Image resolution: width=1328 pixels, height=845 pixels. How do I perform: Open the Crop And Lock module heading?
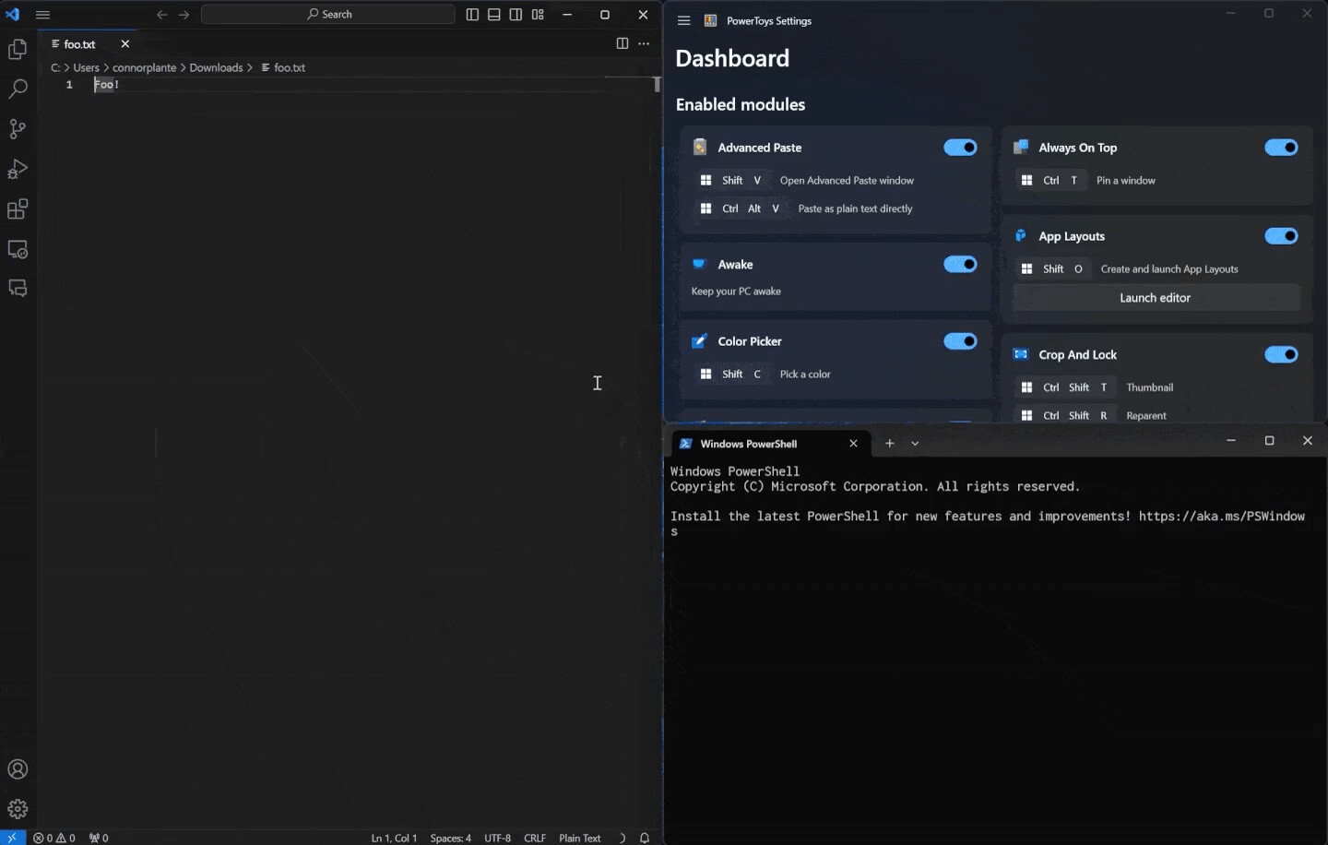(1077, 354)
